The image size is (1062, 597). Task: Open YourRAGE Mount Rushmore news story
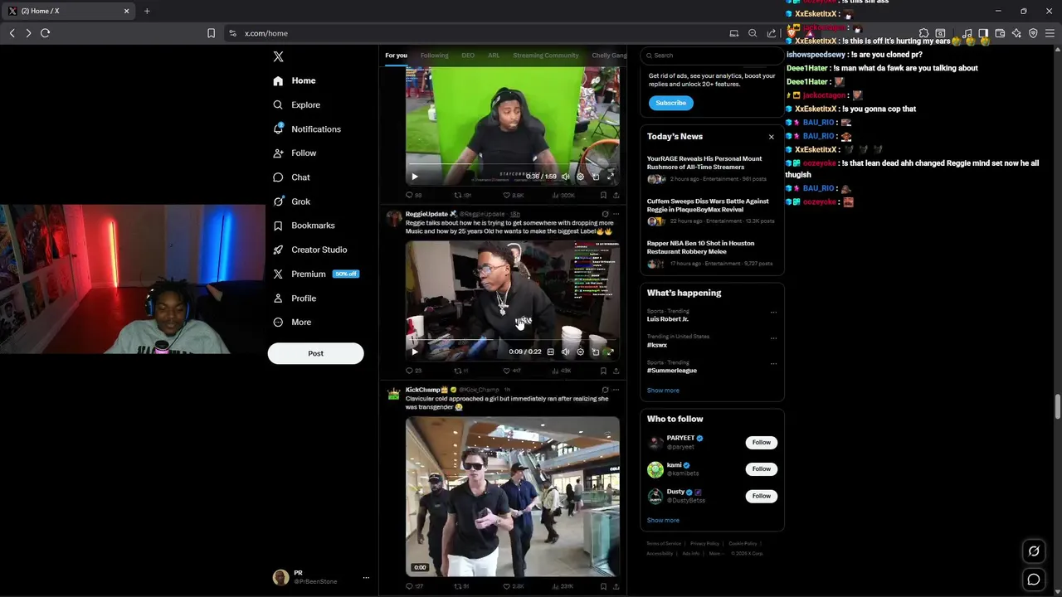click(710, 169)
